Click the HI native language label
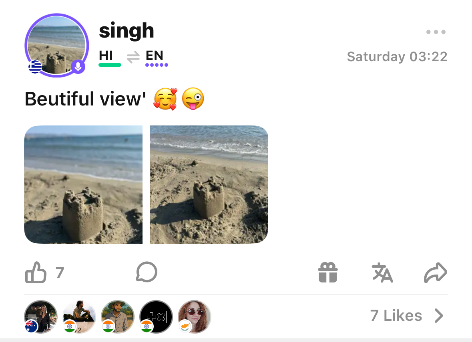This screenshot has width=472, height=342. pos(106,56)
